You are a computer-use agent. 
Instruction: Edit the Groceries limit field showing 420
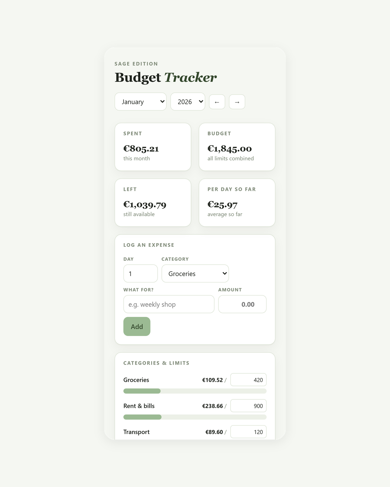[x=248, y=380]
